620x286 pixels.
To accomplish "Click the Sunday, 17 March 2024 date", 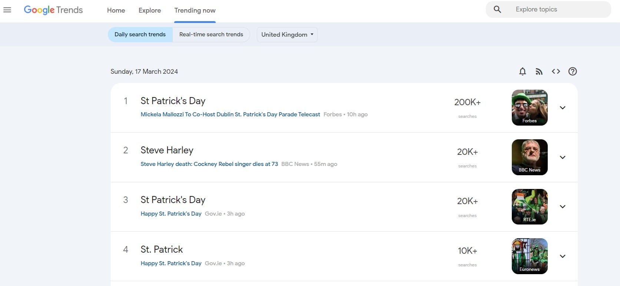I will coord(144,71).
